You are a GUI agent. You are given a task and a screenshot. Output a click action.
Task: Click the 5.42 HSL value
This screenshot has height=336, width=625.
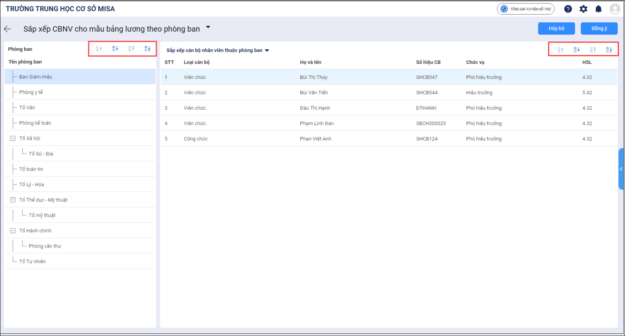pos(587,93)
